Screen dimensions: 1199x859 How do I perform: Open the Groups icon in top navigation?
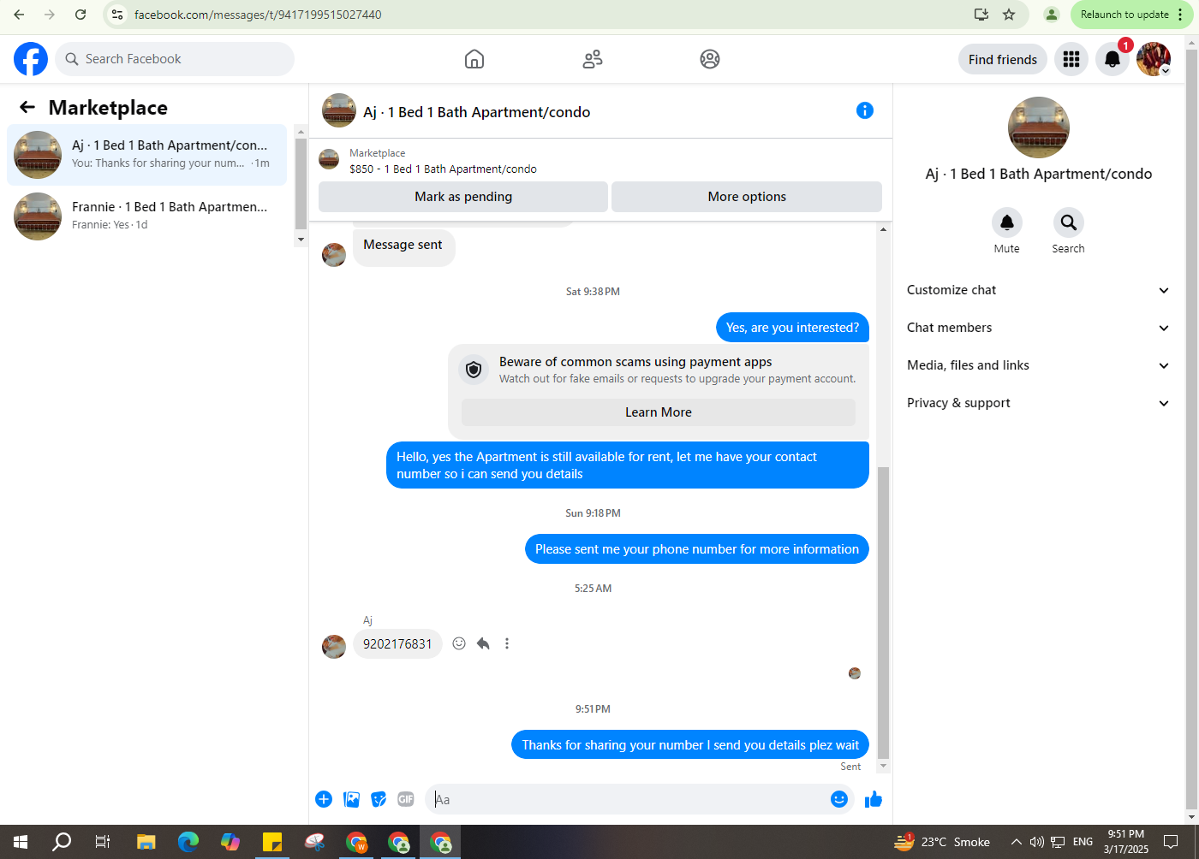point(710,59)
